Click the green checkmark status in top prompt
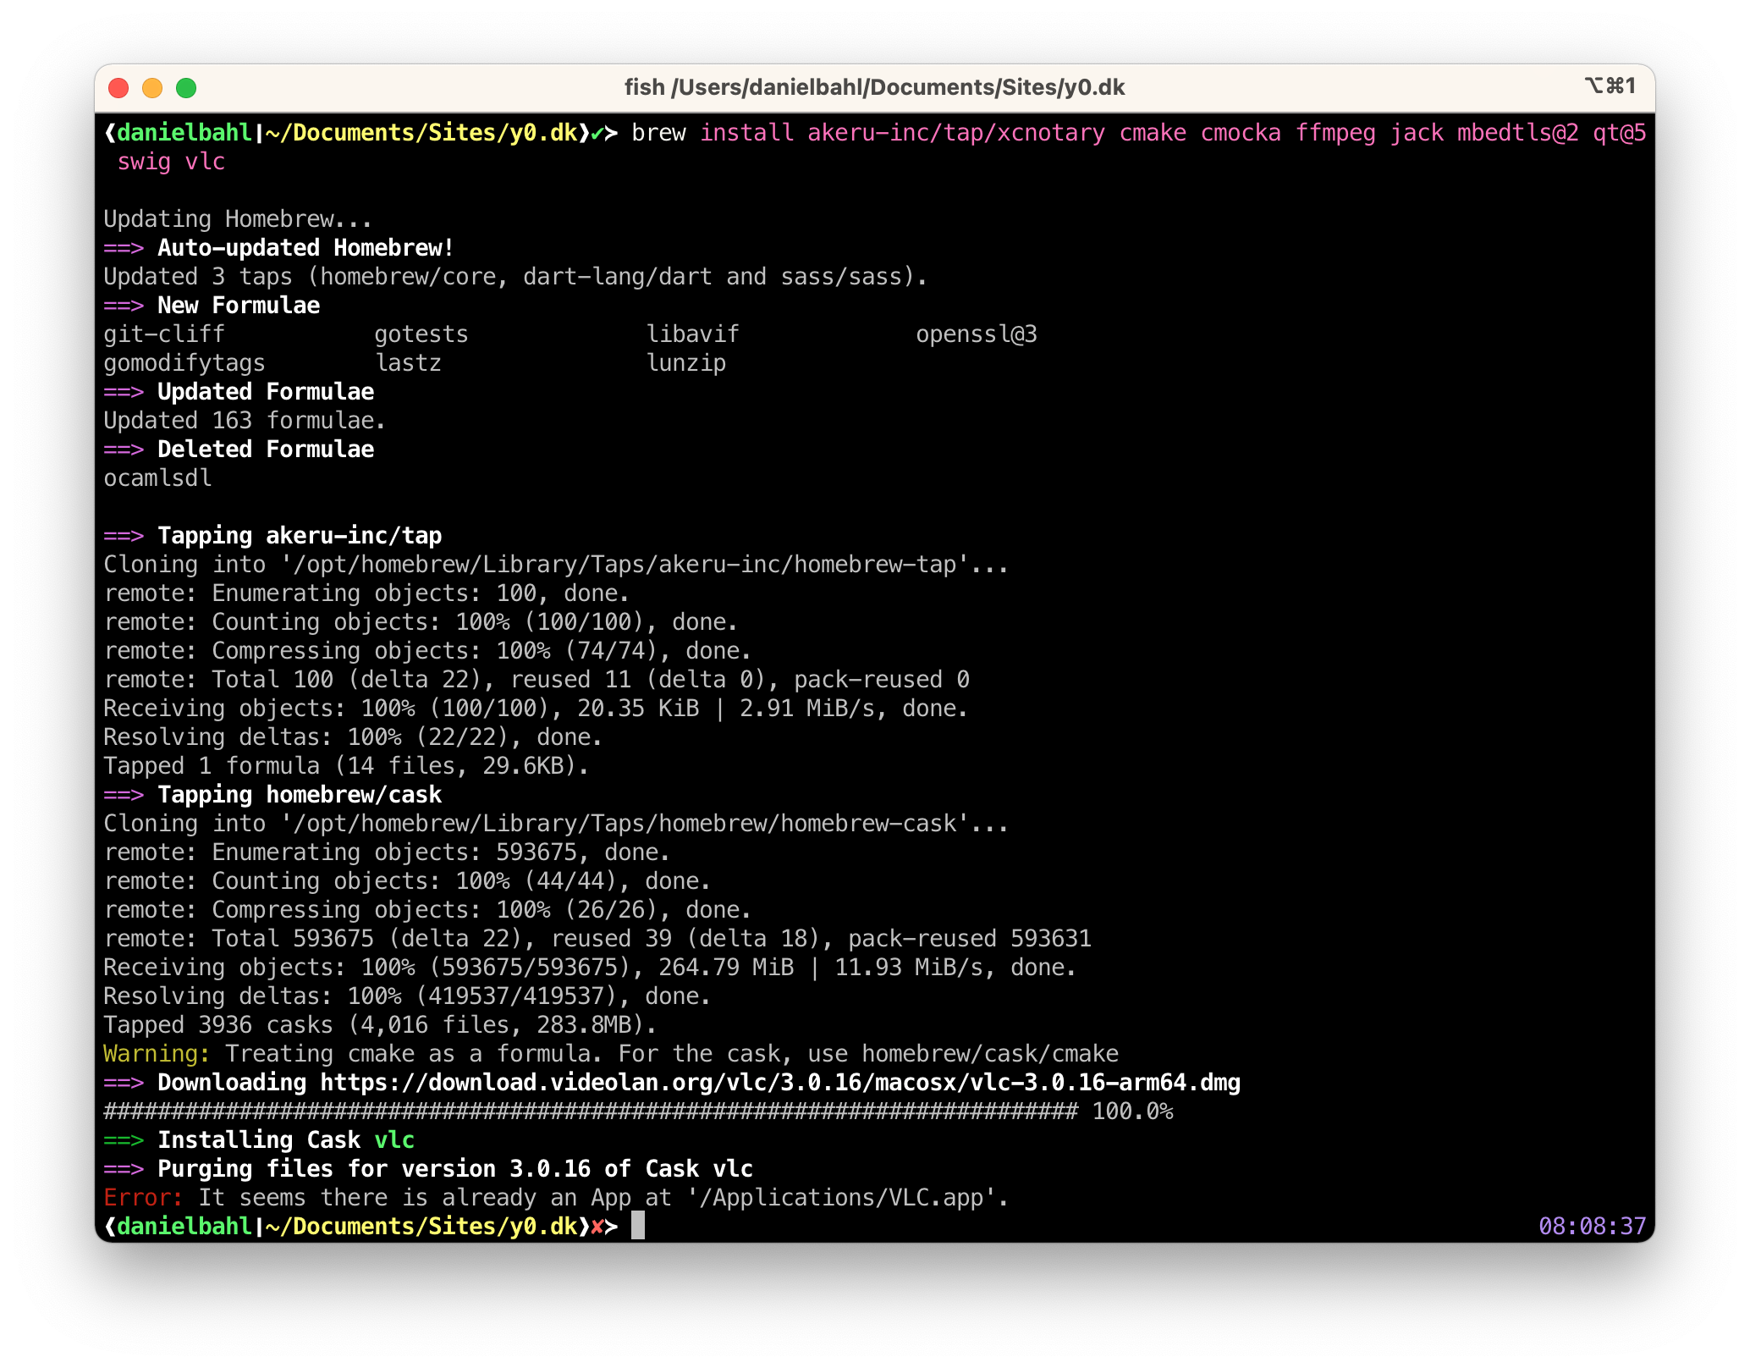 pos(597,134)
